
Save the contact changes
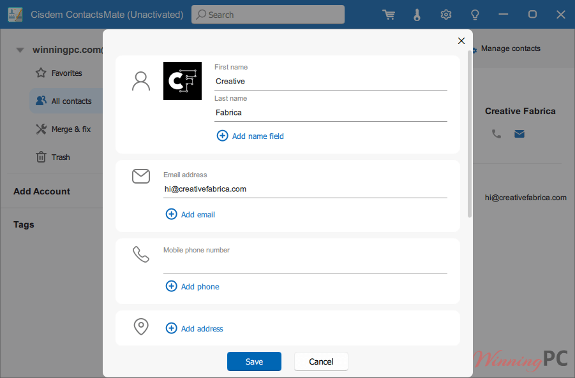click(x=254, y=361)
